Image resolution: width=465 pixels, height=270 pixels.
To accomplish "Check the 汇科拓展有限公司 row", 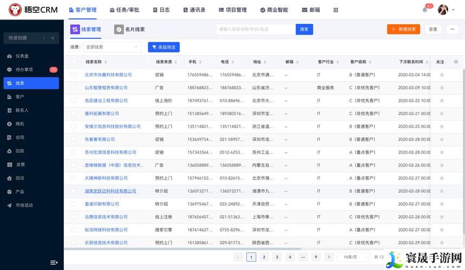I will (x=74, y=113).
